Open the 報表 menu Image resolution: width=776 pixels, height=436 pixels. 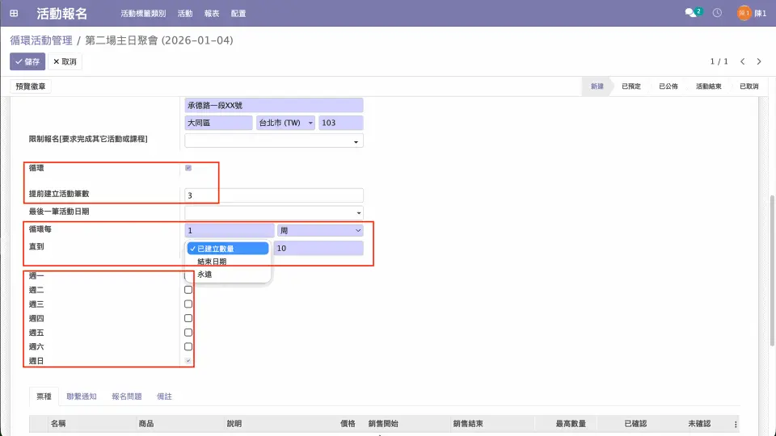point(212,14)
